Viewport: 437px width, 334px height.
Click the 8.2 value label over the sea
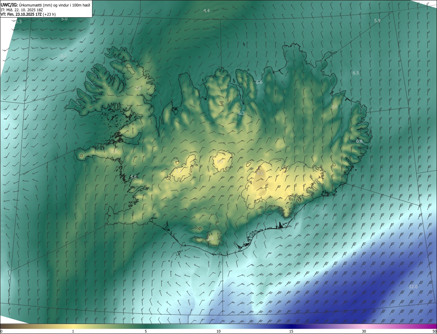[64, 56]
